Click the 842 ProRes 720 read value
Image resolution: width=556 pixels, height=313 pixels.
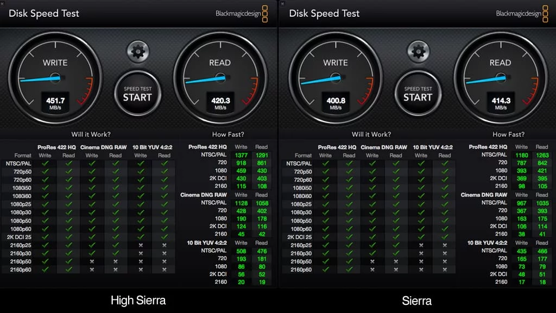542,163
